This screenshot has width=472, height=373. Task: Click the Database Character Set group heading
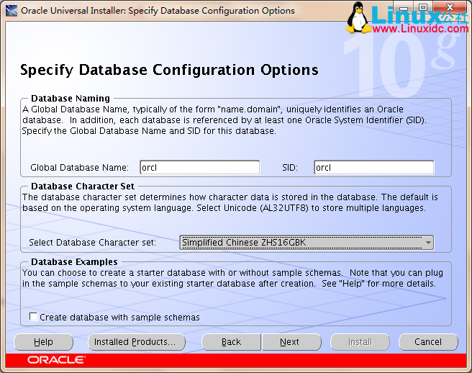(83, 186)
